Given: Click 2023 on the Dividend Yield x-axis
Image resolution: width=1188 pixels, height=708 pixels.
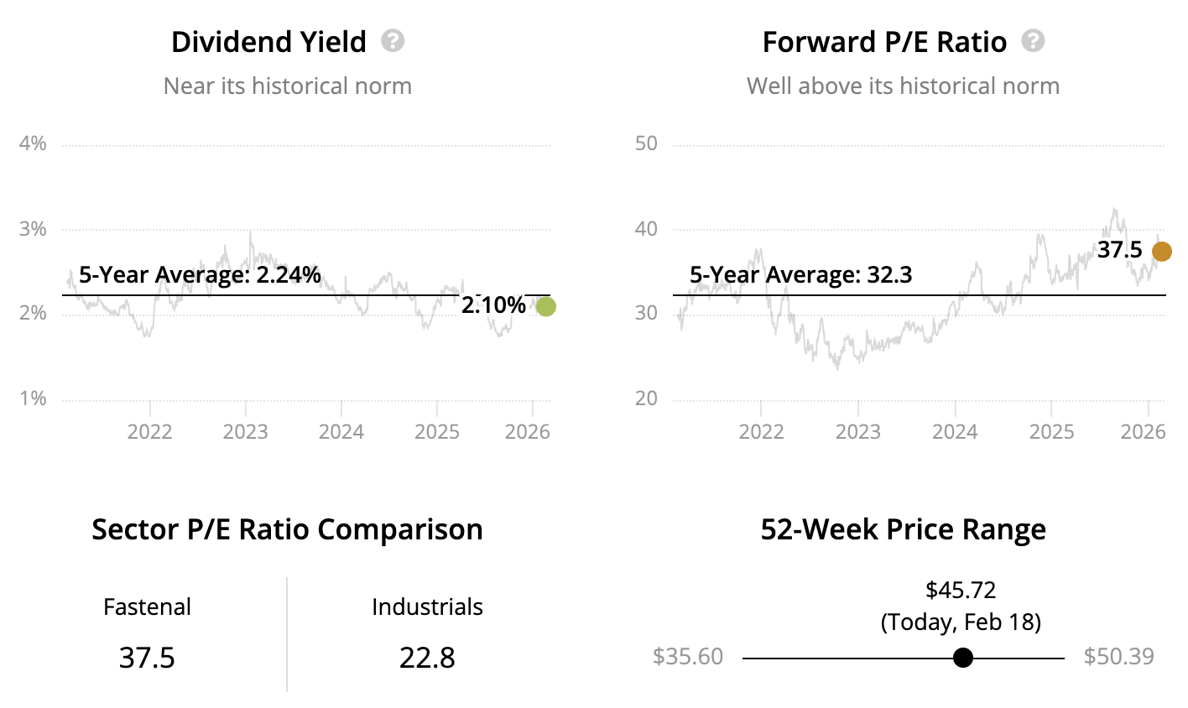Looking at the screenshot, I should point(246,432).
